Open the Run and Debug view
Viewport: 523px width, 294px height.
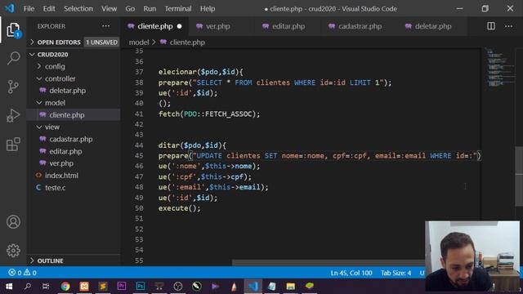tap(13, 116)
